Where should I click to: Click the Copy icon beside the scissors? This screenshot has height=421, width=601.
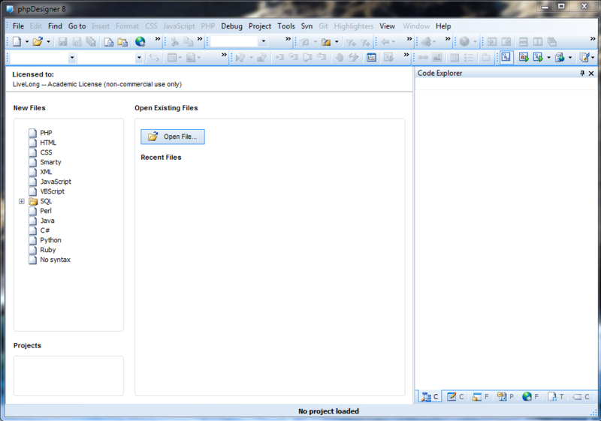189,42
